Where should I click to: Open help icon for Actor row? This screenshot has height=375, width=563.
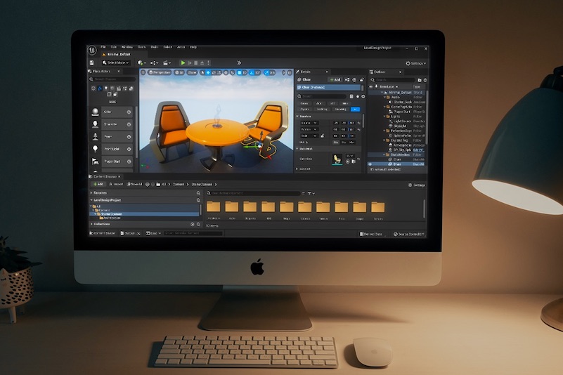pos(129,112)
